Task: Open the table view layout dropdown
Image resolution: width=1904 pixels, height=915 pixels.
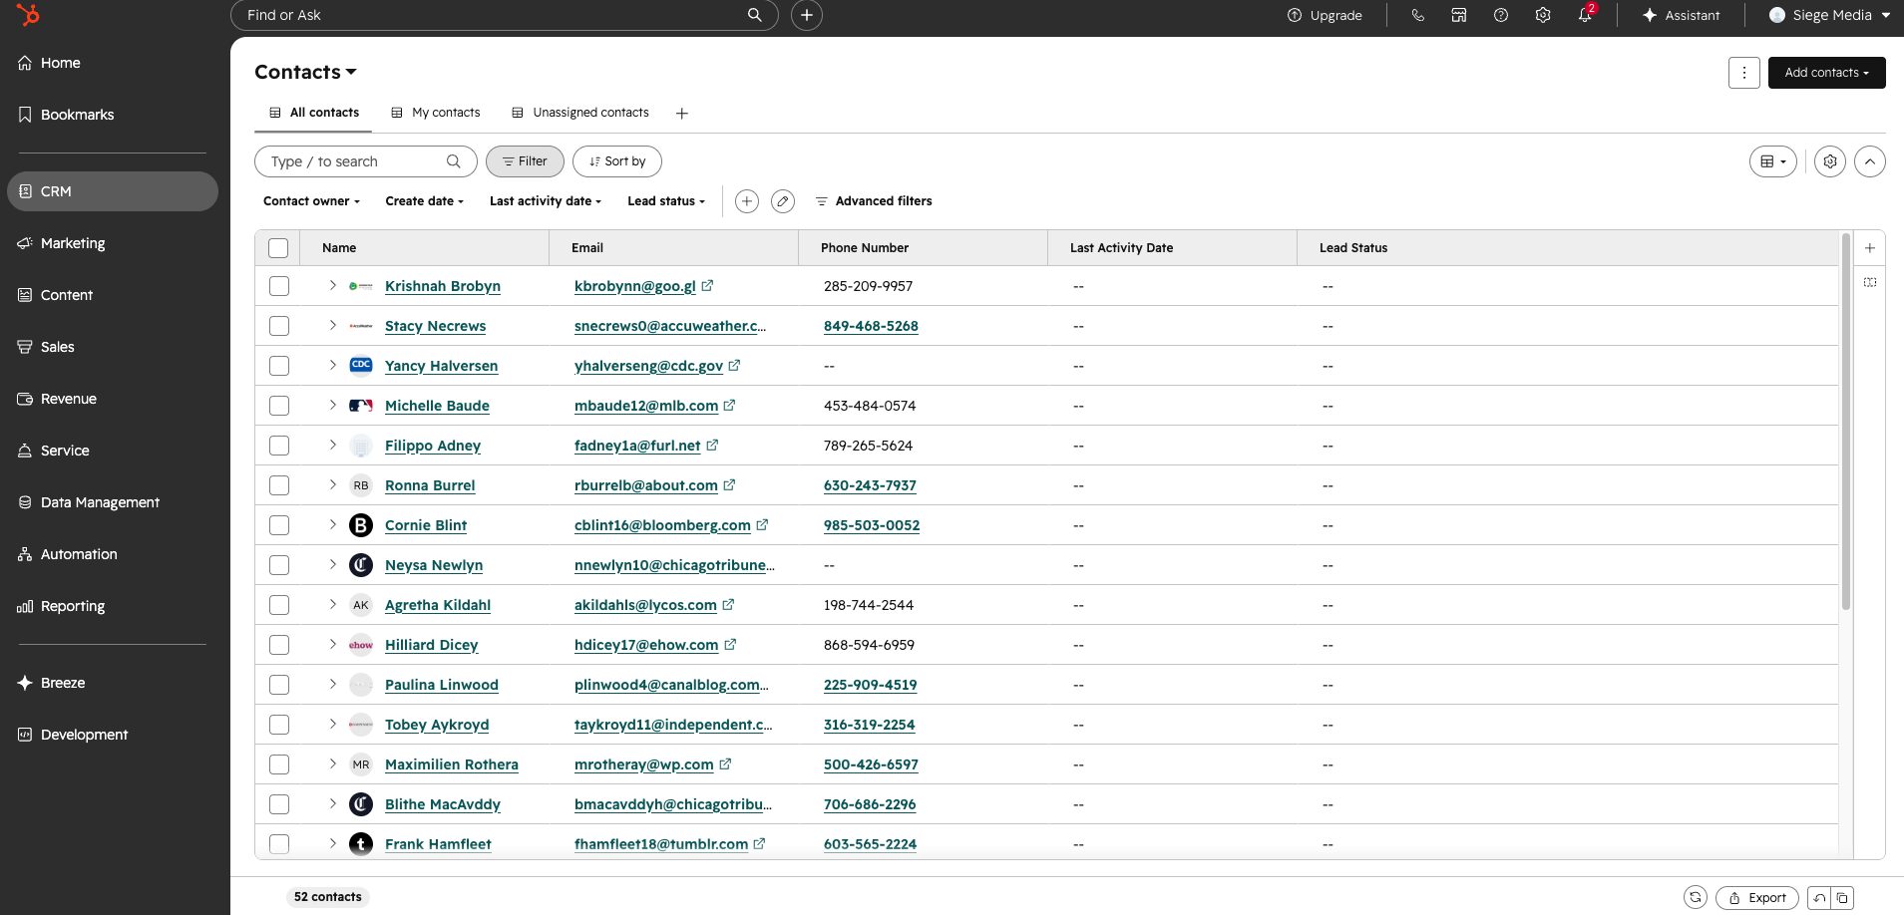Action: [1773, 161]
